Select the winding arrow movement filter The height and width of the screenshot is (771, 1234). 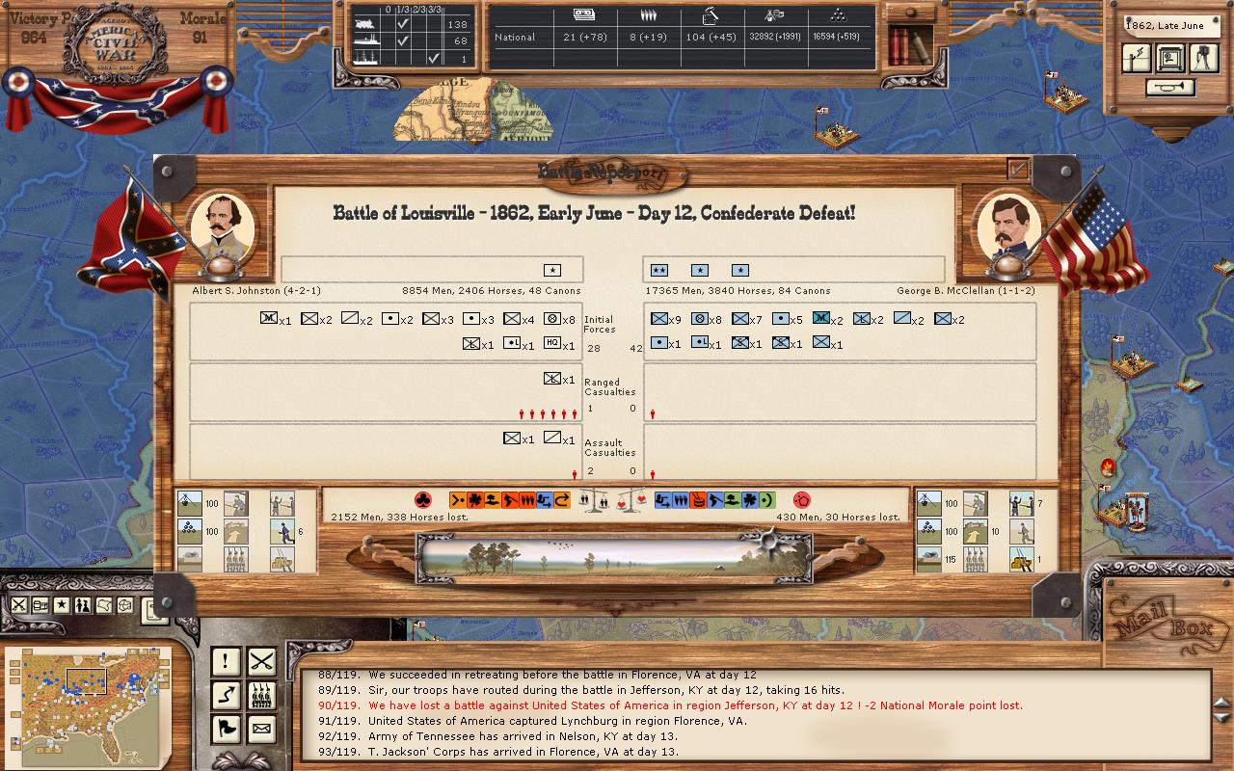tap(226, 695)
